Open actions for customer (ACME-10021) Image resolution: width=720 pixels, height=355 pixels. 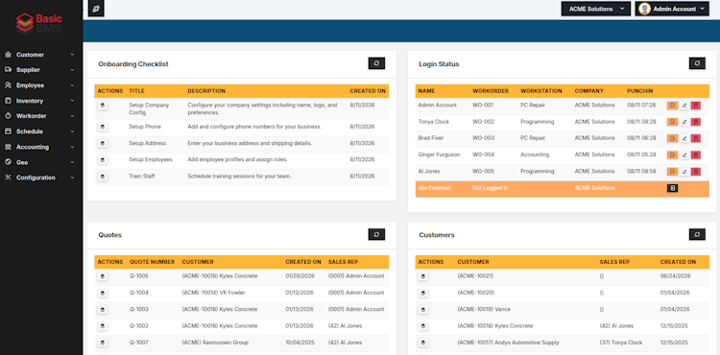(423, 276)
